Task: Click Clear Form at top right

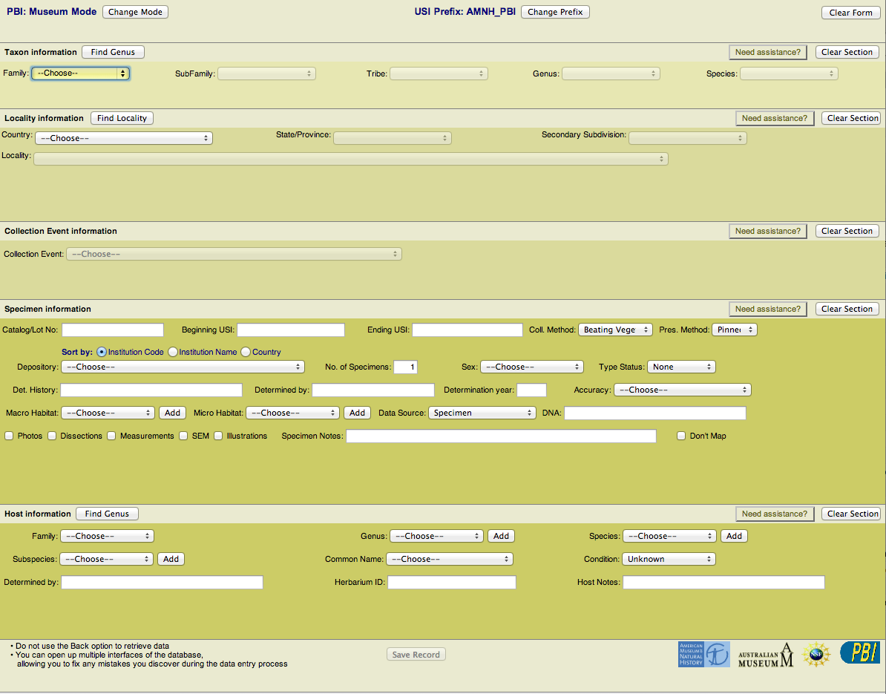Action: click(x=850, y=12)
